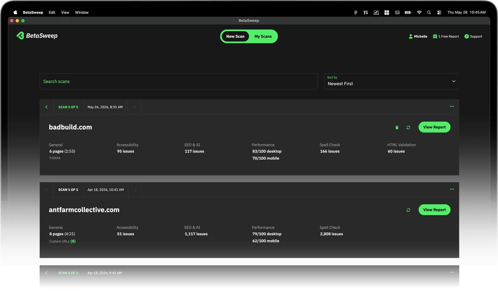Image resolution: width=498 pixels, height=291 pixels.
Task: Click the SCAN 5 OF 5 label
Action: [x=68, y=107]
